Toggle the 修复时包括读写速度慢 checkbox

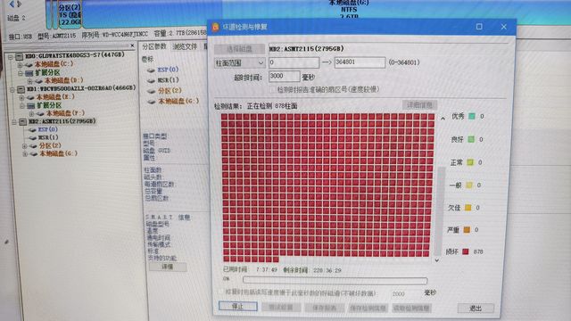[x=221, y=292]
